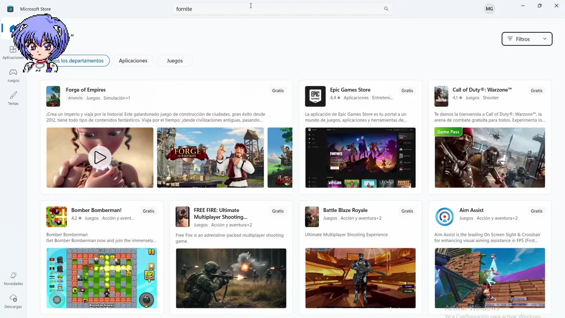Open the Forge of Empires title
565x318 pixels.
[86, 90]
